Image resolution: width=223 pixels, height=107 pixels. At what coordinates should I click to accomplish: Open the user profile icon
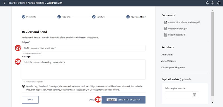(219, 3)
